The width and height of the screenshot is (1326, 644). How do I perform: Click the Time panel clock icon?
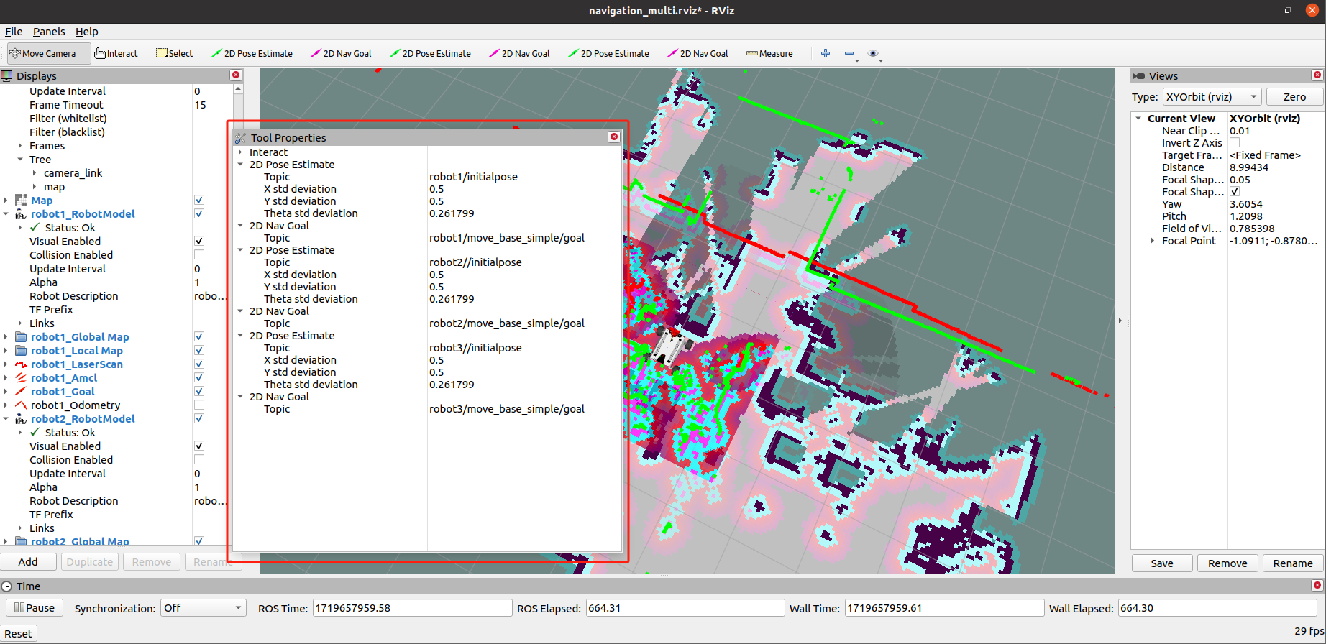point(6,586)
